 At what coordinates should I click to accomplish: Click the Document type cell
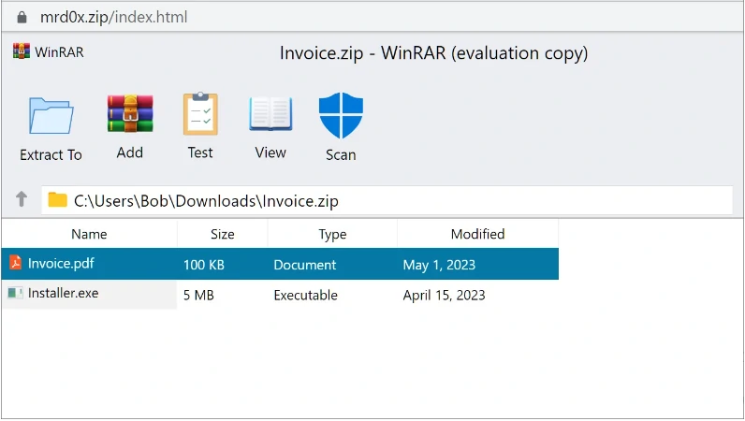click(304, 265)
